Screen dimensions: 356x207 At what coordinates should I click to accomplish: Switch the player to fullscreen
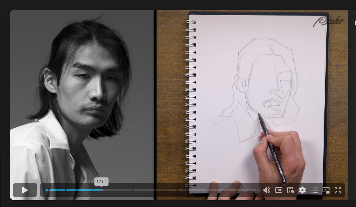click(x=338, y=190)
